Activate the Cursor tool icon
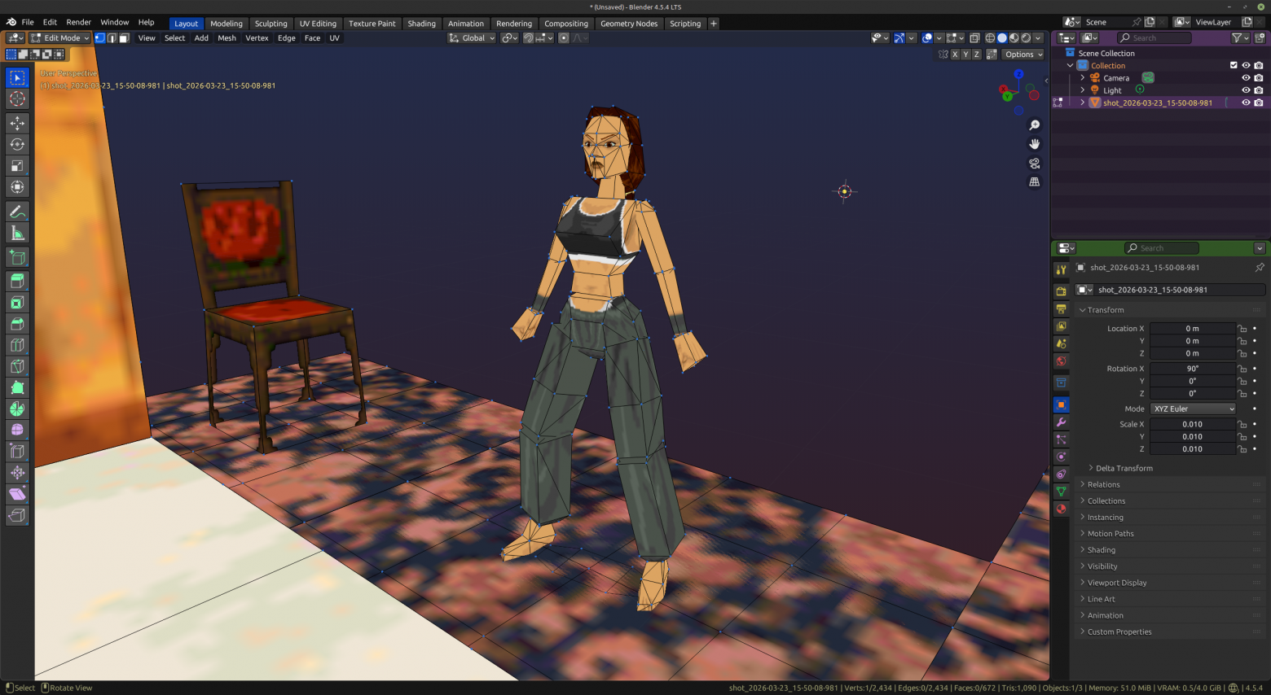The width and height of the screenshot is (1271, 695). click(17, 98)
